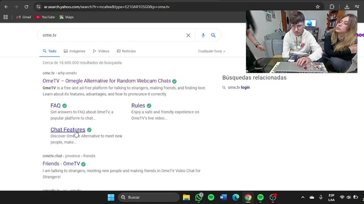Select the Todo results tab

pos(50,51)
